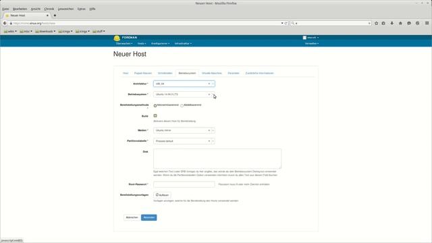This screenshot has width=432, height=243.
Task: Go back with browser back arrow
Action: [5, 24]
